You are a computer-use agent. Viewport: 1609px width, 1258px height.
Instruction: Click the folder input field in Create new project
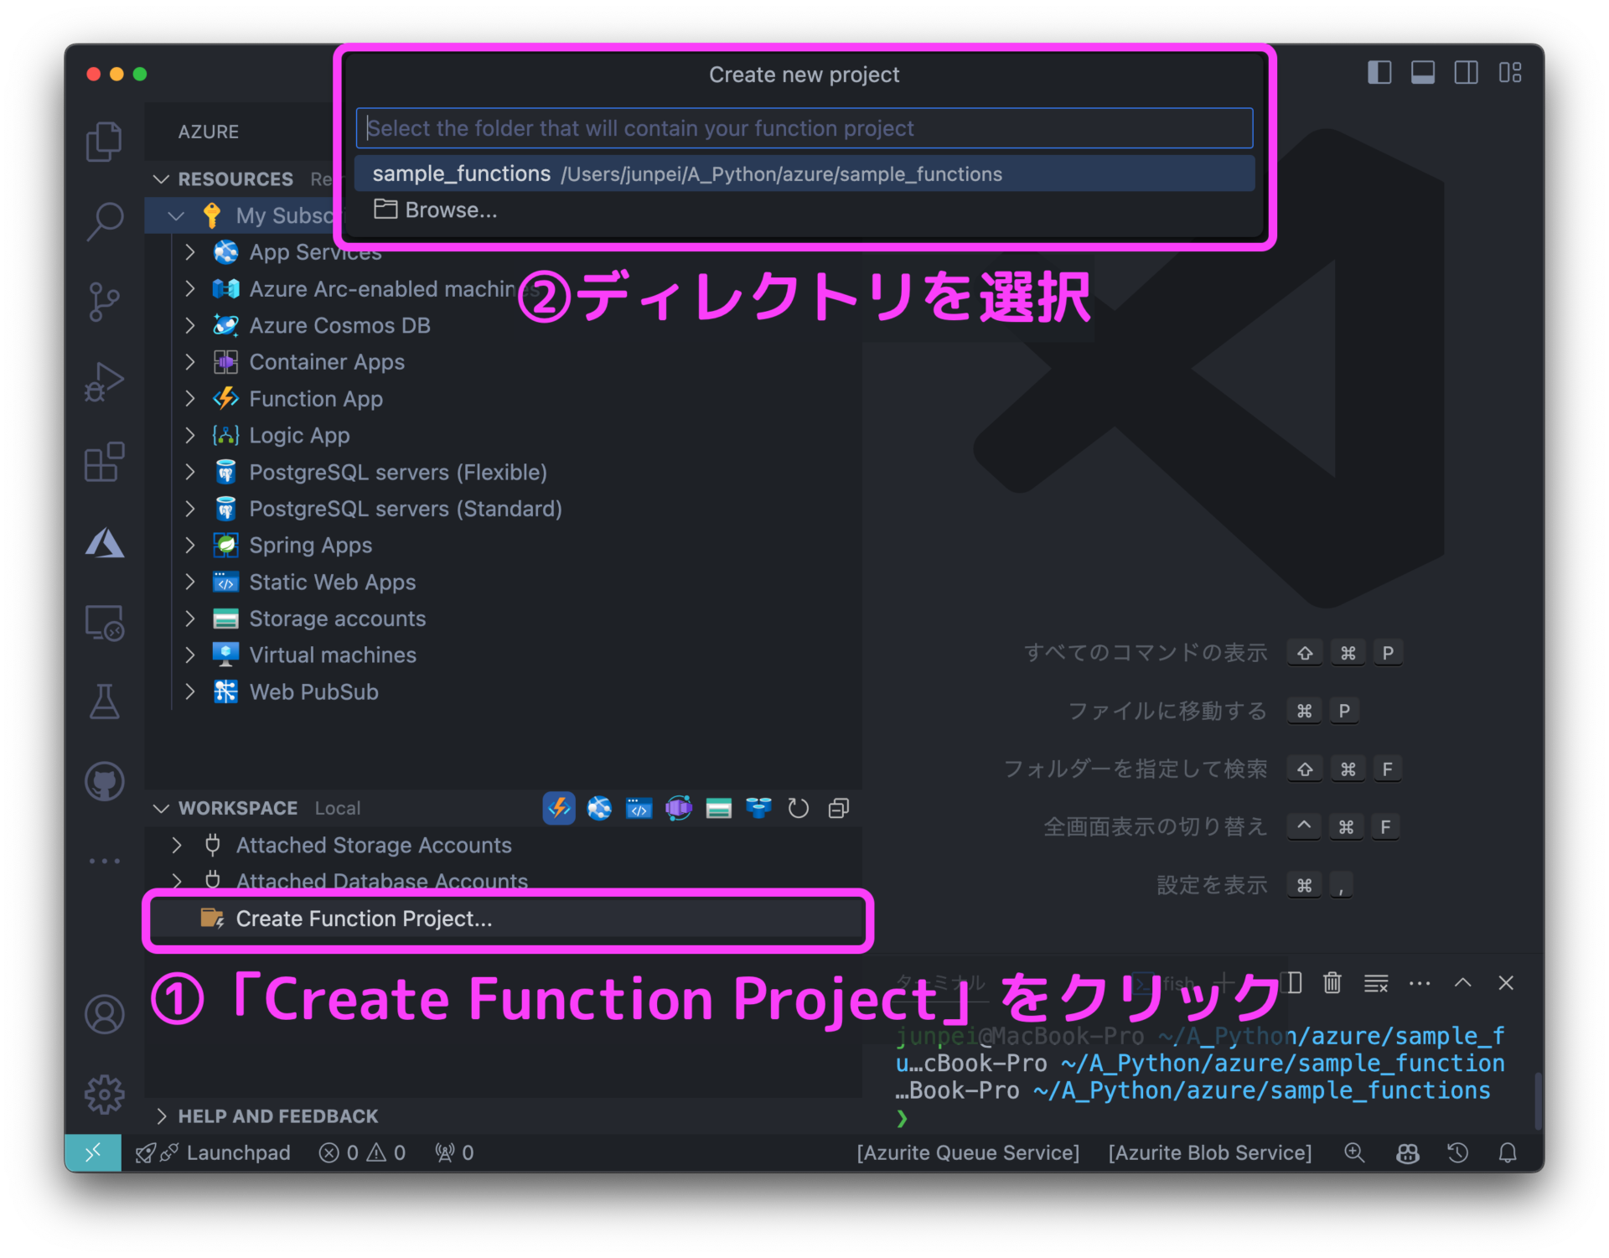tap(804, 128)
